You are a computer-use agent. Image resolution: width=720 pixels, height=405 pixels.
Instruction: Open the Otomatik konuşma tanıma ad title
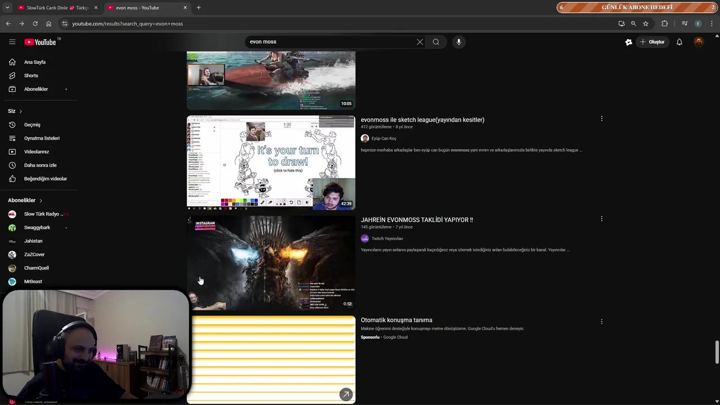point(397,320)
